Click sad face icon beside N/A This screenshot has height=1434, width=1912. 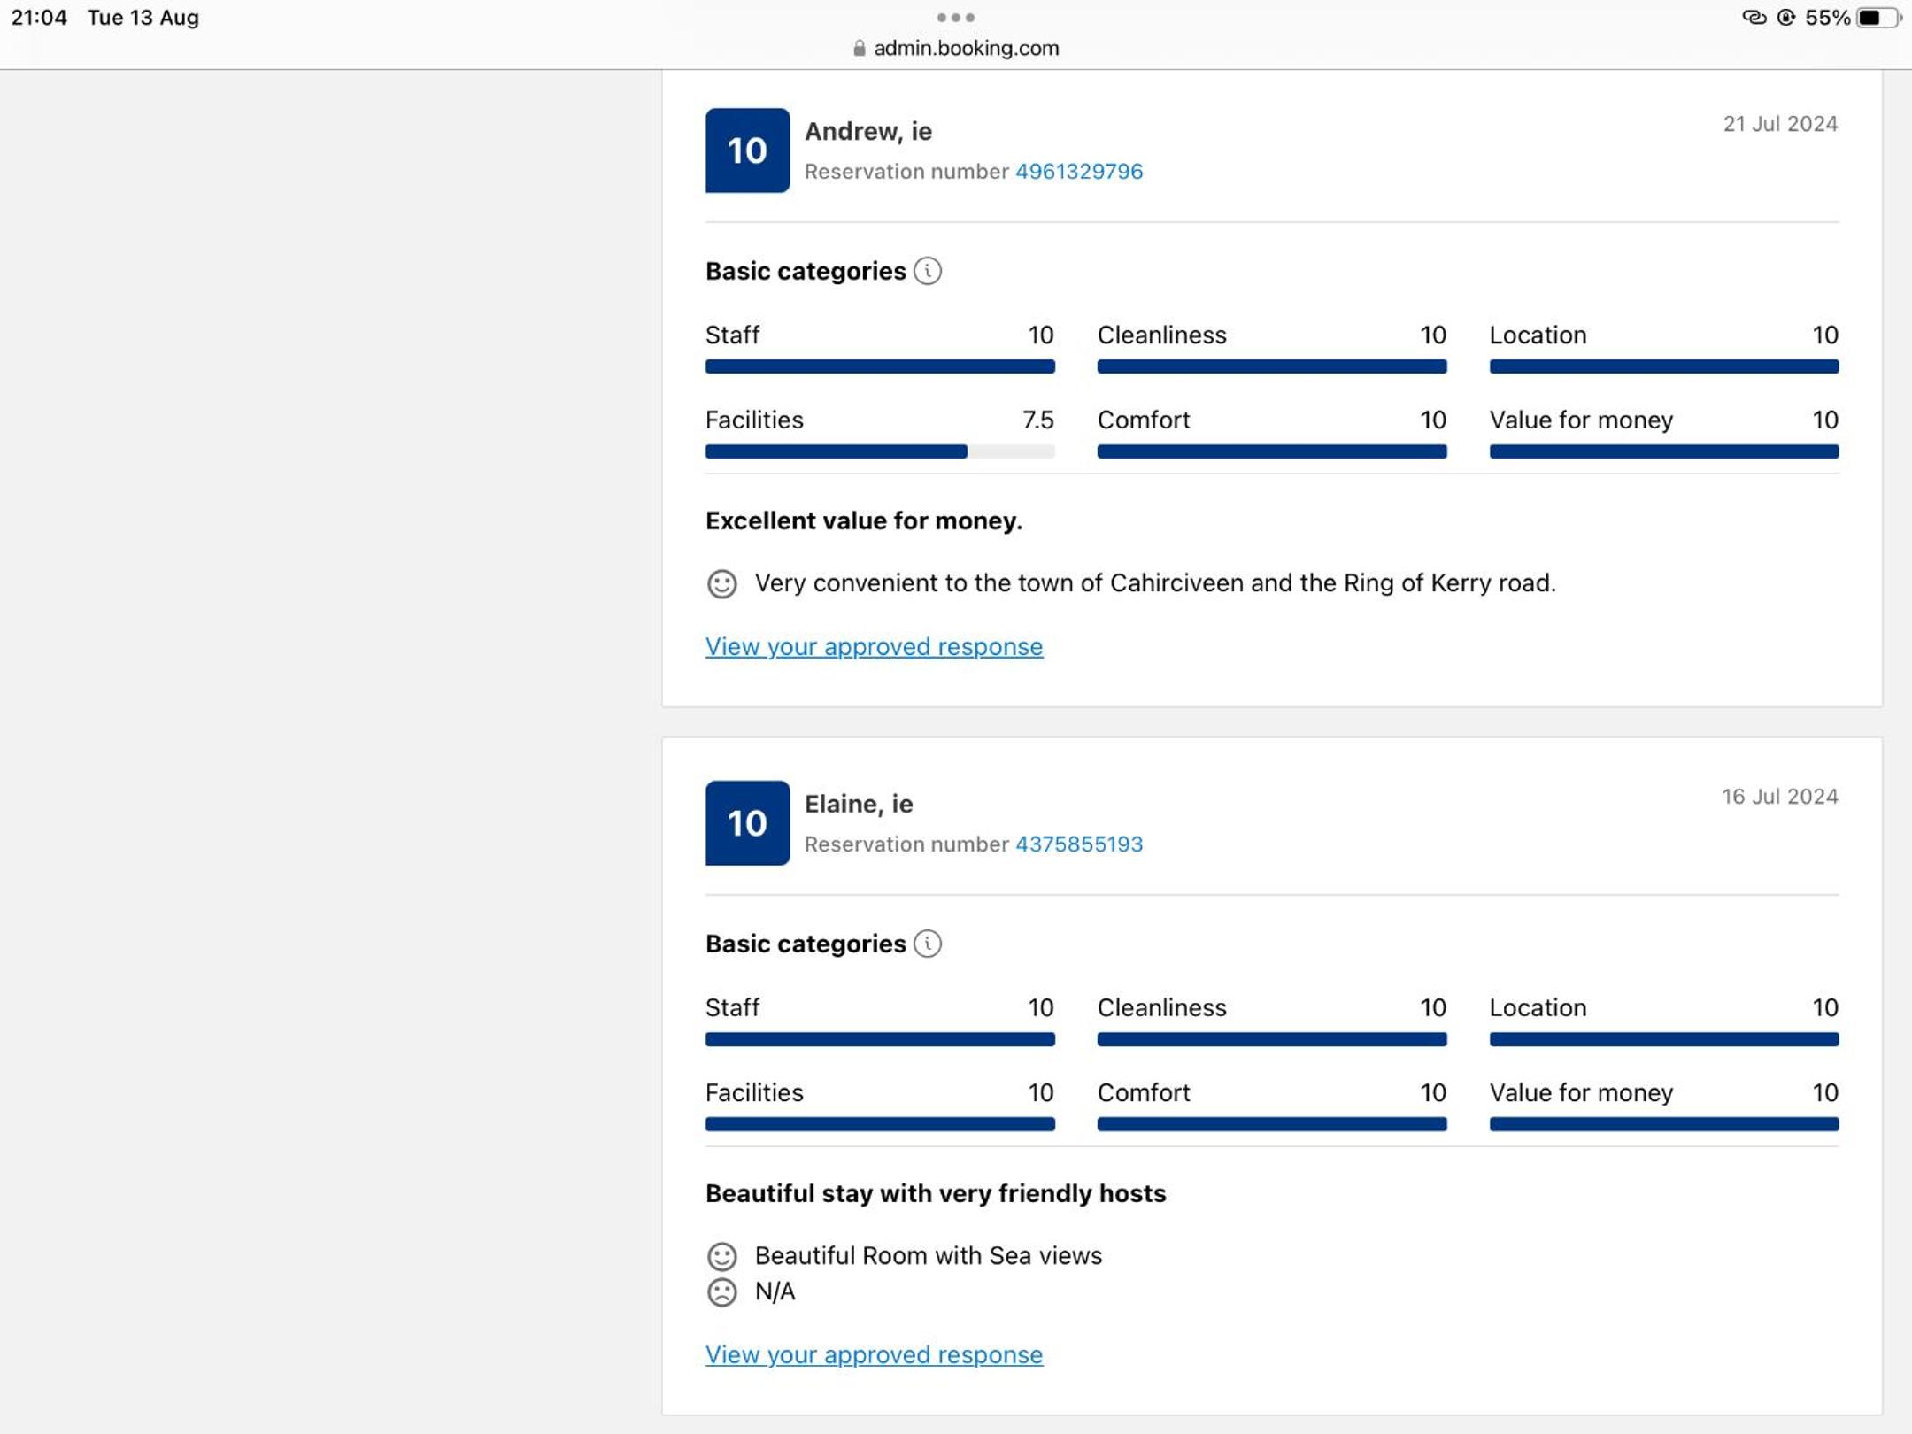click(721, 1292)
